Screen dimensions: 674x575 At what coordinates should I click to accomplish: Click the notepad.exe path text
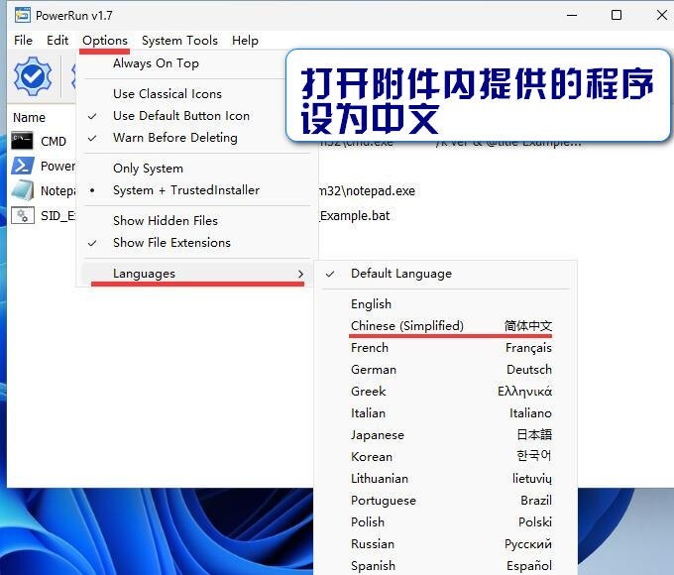368,190
